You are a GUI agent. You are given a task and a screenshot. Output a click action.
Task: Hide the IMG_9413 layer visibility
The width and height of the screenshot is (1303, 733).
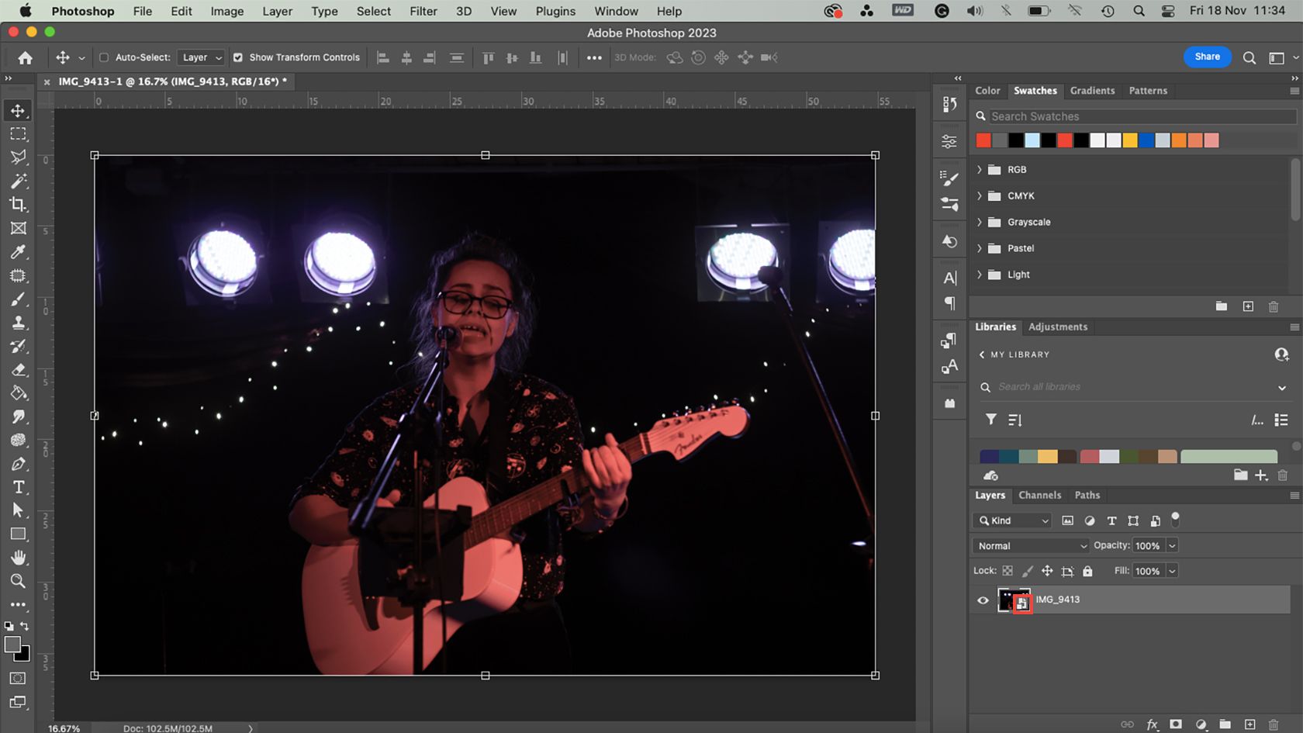983,600
